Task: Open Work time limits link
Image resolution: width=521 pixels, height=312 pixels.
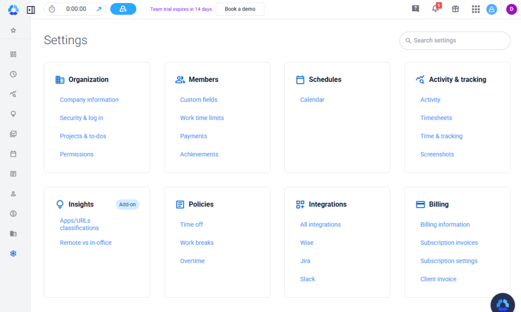Action: coord(202,118)
